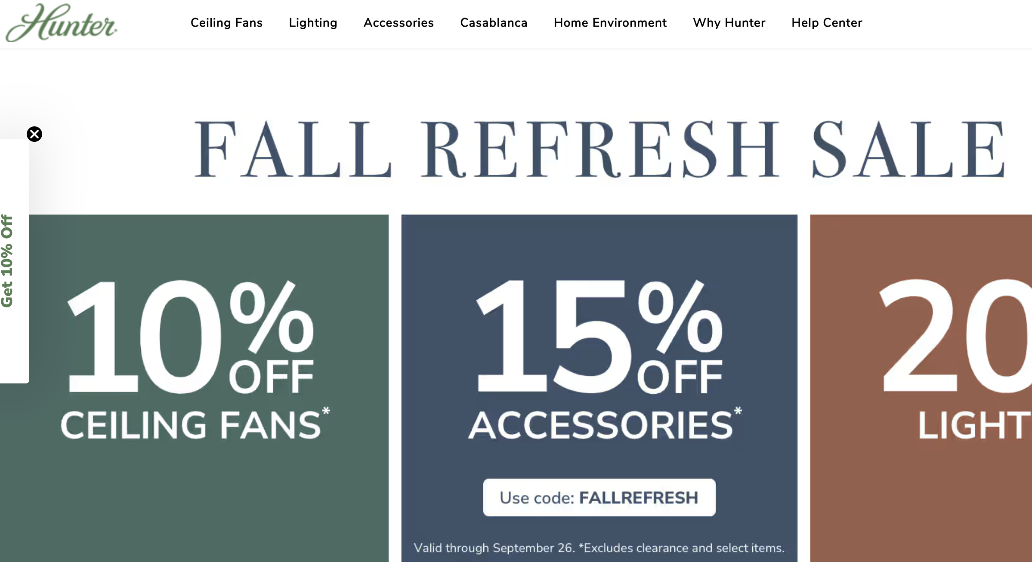
Task: Open the vertical Get 10% Off tab
Action: [x=7, y=260]
